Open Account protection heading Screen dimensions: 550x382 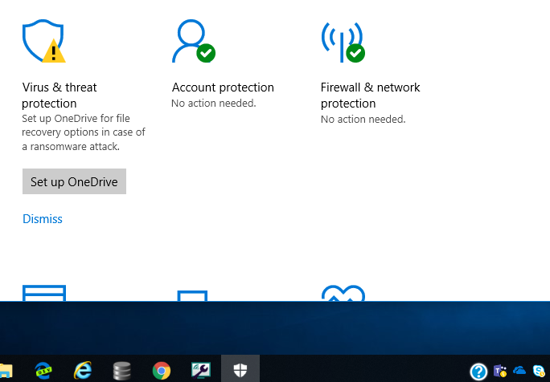[223, 87]
